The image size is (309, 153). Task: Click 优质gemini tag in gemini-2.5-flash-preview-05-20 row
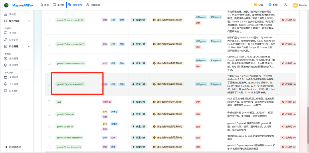coord(201,60)
